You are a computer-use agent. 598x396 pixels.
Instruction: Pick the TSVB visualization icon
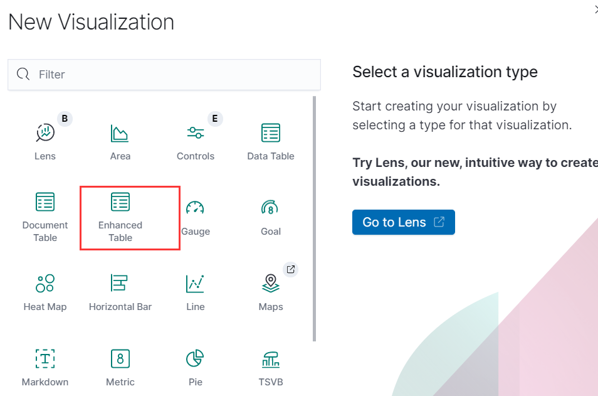[x=271, y=360]
